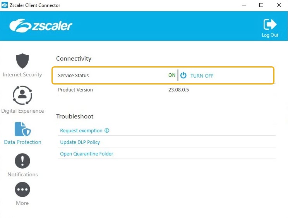Click the product version number 23.08.0.5
This screenshot has height=218, width=288.
[178, 90]
